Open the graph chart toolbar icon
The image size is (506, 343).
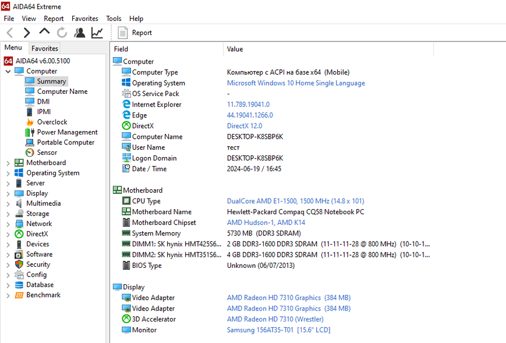point(97,33)
